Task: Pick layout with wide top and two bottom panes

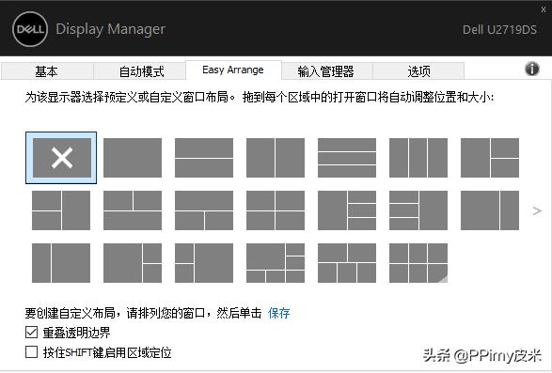Action: [x=204, y=210]
